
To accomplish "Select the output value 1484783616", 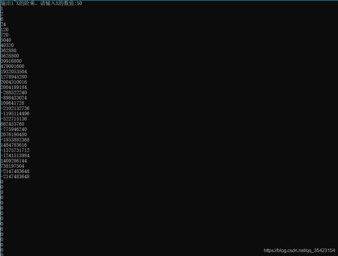I will pyautogui.click(x=14, y=145).
